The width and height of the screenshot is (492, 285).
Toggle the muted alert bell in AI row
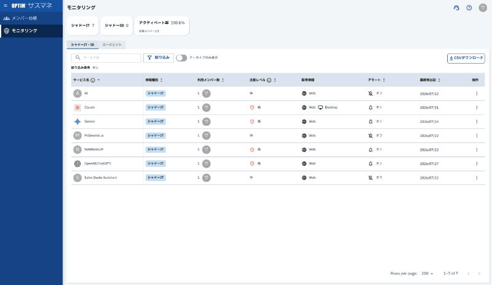pyautogui.click(x=371, y=93)
